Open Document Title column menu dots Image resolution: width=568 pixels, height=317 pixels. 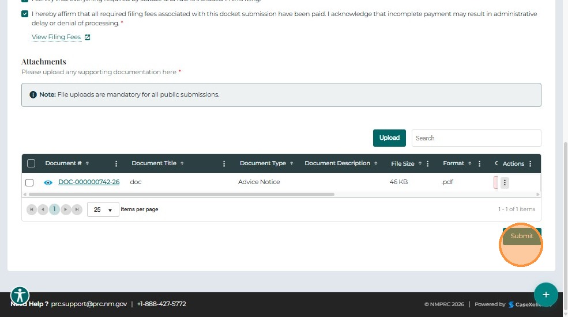[x=224, y=164]
